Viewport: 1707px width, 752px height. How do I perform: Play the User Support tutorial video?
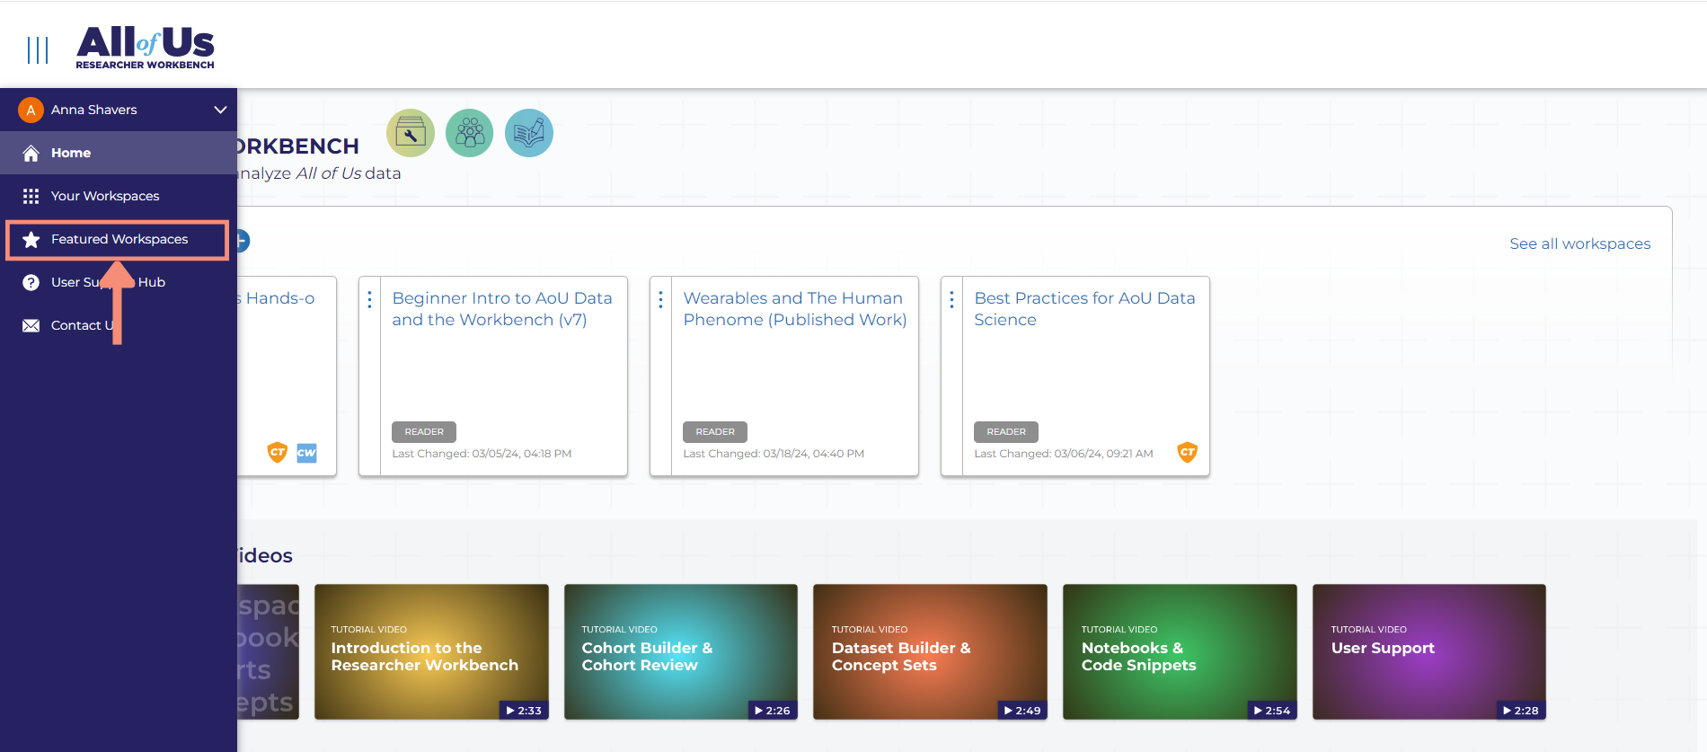[x=1429, y=652]
